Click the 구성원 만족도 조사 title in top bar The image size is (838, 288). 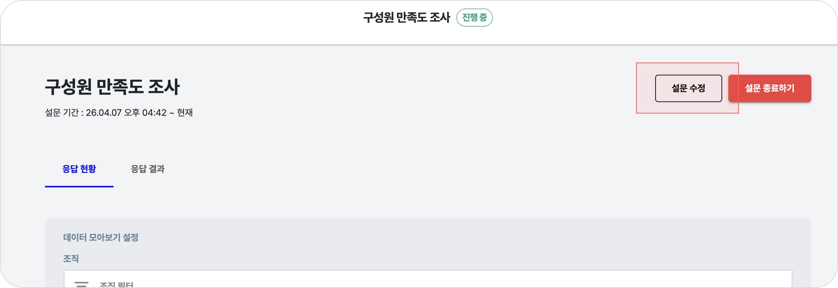(x=406, y=18)
